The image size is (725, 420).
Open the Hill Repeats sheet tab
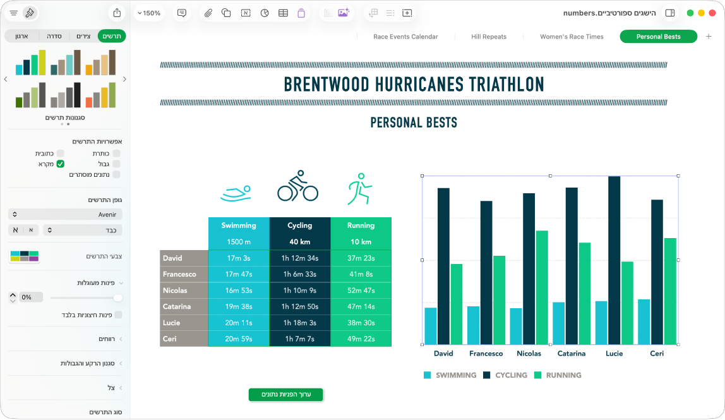click(x=489, y=37)
